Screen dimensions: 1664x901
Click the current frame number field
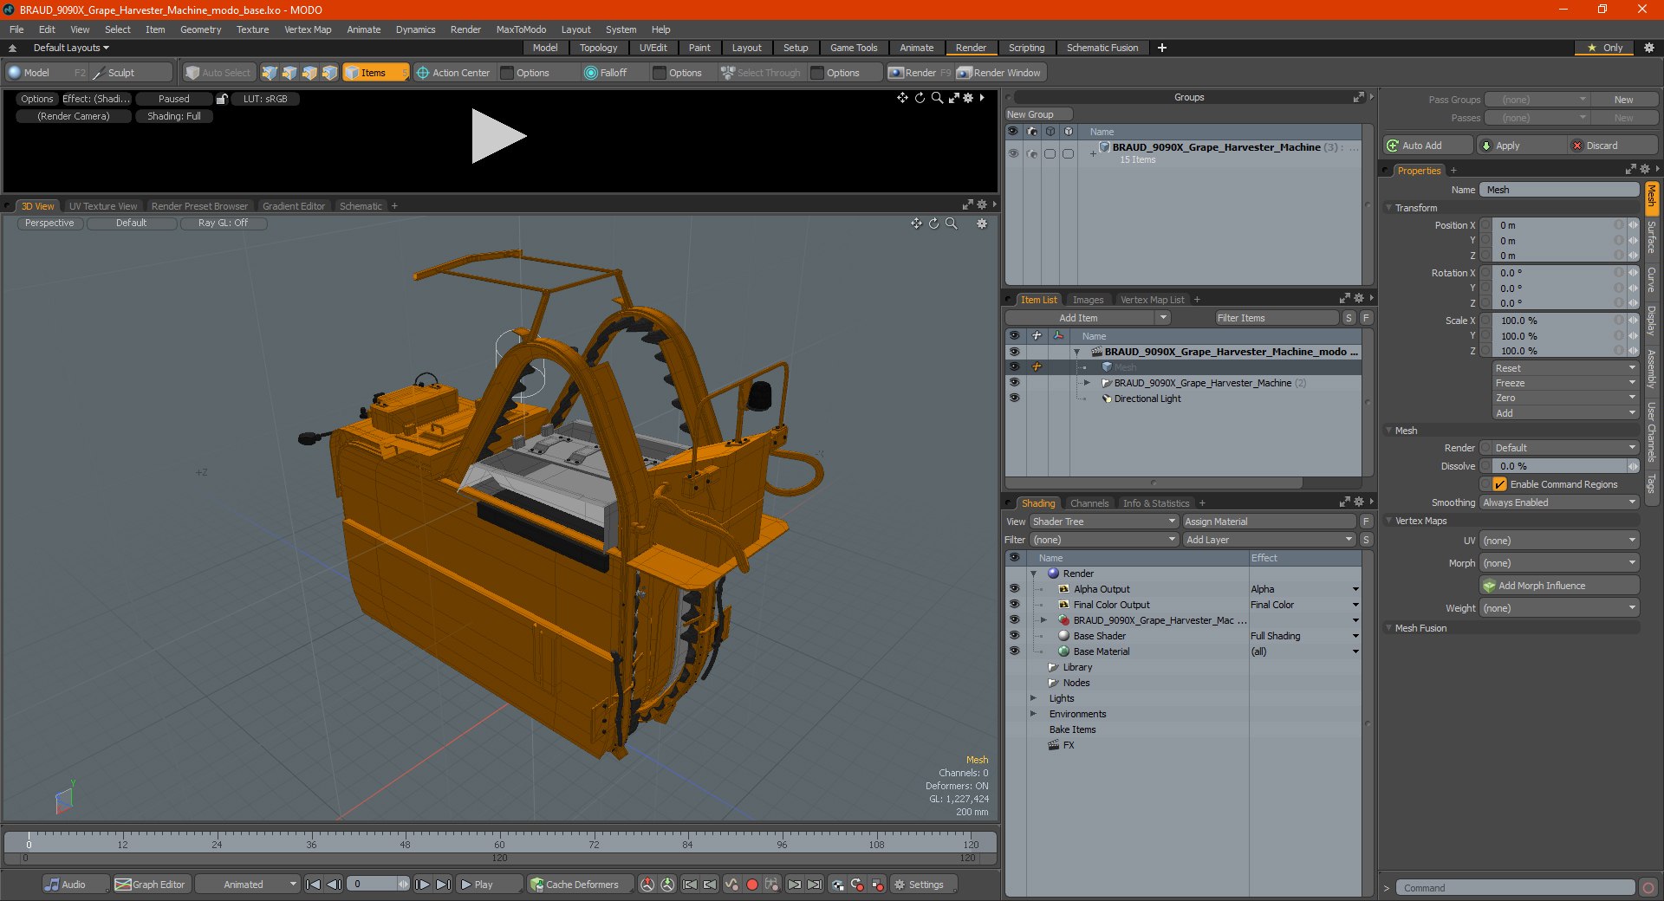pos(377,885)
